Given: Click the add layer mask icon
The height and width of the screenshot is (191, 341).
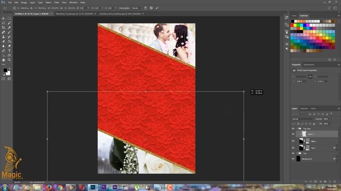Looking at the screenshot, I should point(315,181).
